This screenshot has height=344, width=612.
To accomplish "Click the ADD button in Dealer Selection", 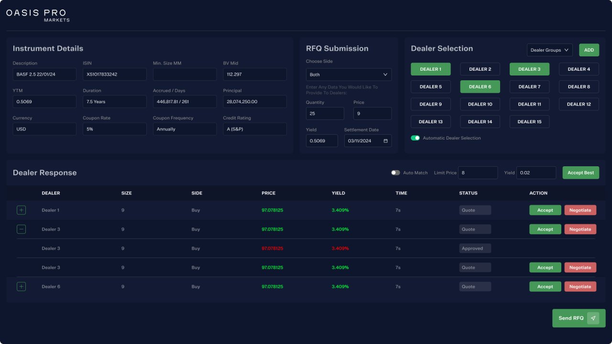I will coord(589,50).
